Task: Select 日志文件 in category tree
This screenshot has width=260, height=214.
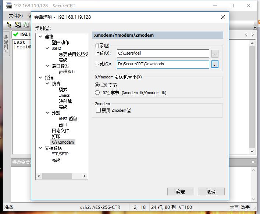Action: 60,130
